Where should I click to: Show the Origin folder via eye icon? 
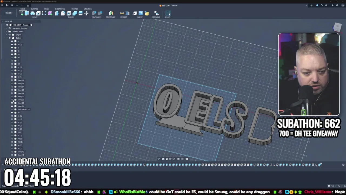(9, 35)
